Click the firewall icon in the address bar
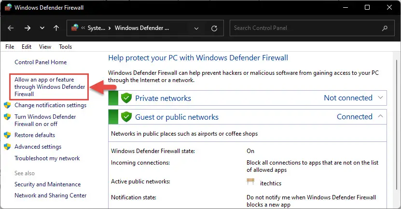The image size is (401, 209). (75, 28)
